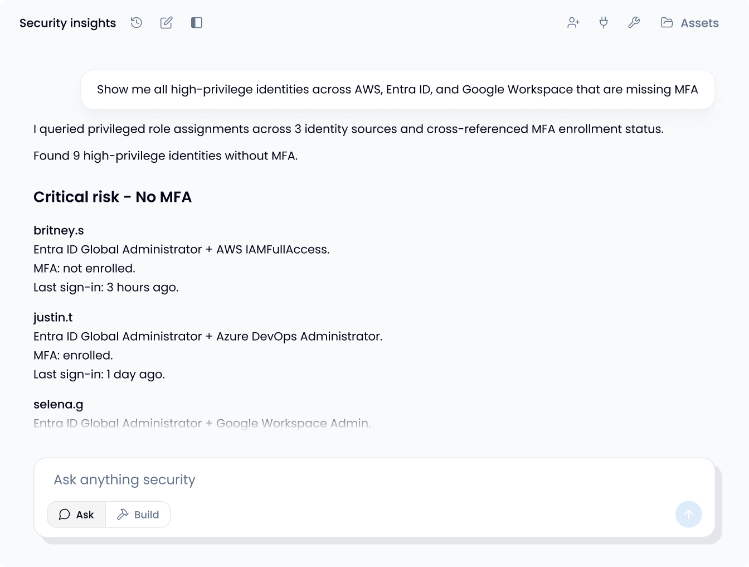This screenshot has height=567, width=749.
Task: Click the selena.g identity name
Action: (x=58, y=404)
